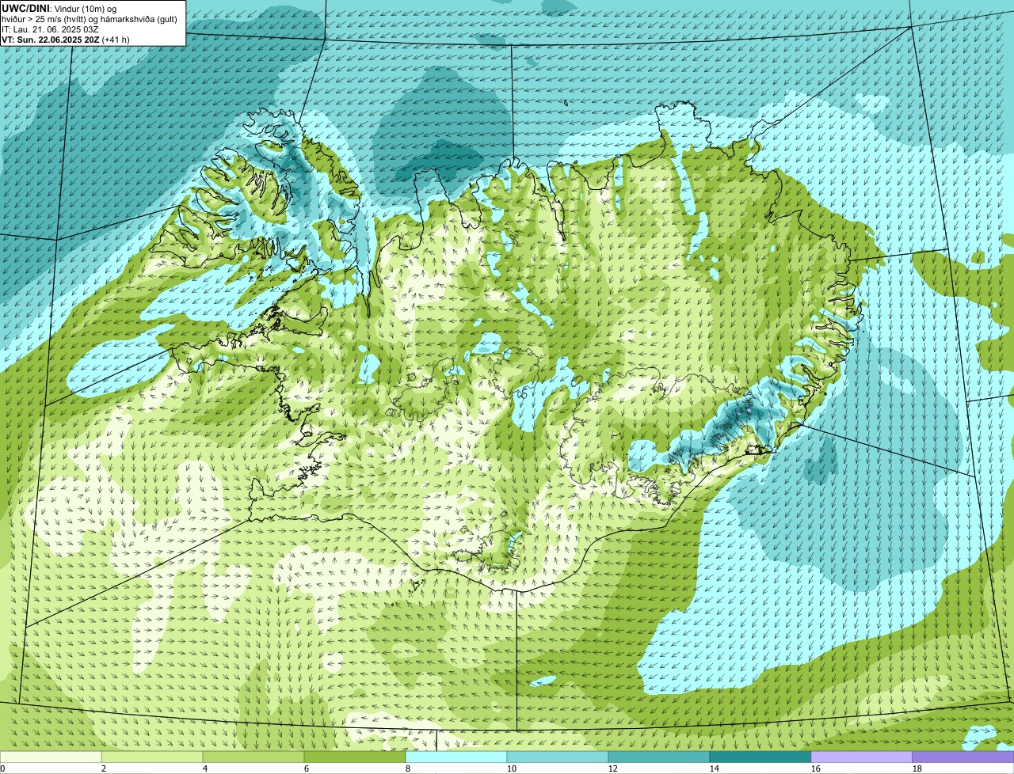Screen dimensions: 1014x774
Task: Click the "UWC/DINI" title text
Action: (x=26, y=8)
